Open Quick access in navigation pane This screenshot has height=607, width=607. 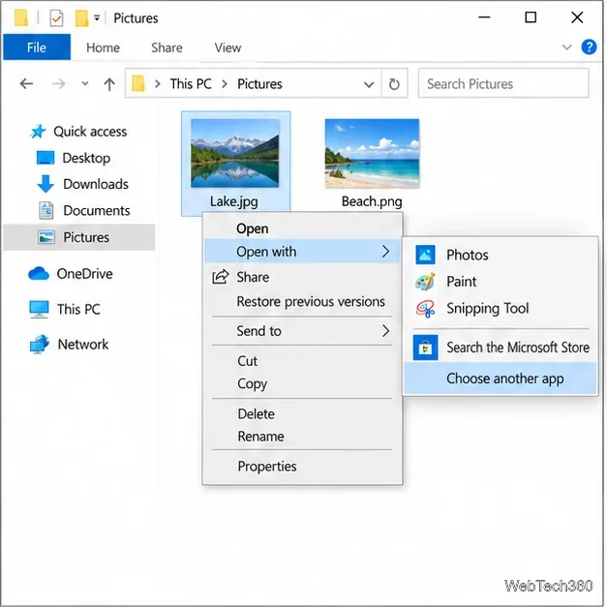tap(78, 132)
